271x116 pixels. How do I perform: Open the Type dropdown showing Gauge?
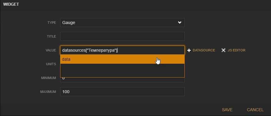[x=122, y=23]
